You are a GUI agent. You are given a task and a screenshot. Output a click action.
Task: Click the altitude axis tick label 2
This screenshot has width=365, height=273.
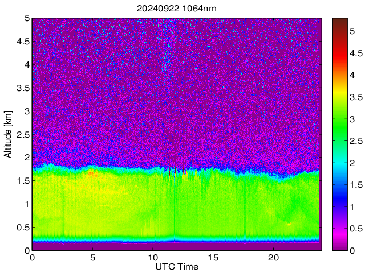point(26,158)
